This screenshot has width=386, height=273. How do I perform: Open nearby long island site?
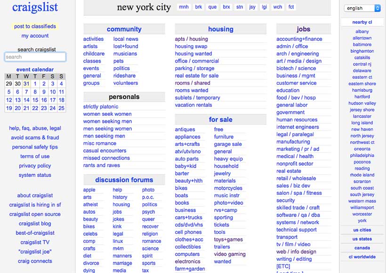(x=362, y=122)
